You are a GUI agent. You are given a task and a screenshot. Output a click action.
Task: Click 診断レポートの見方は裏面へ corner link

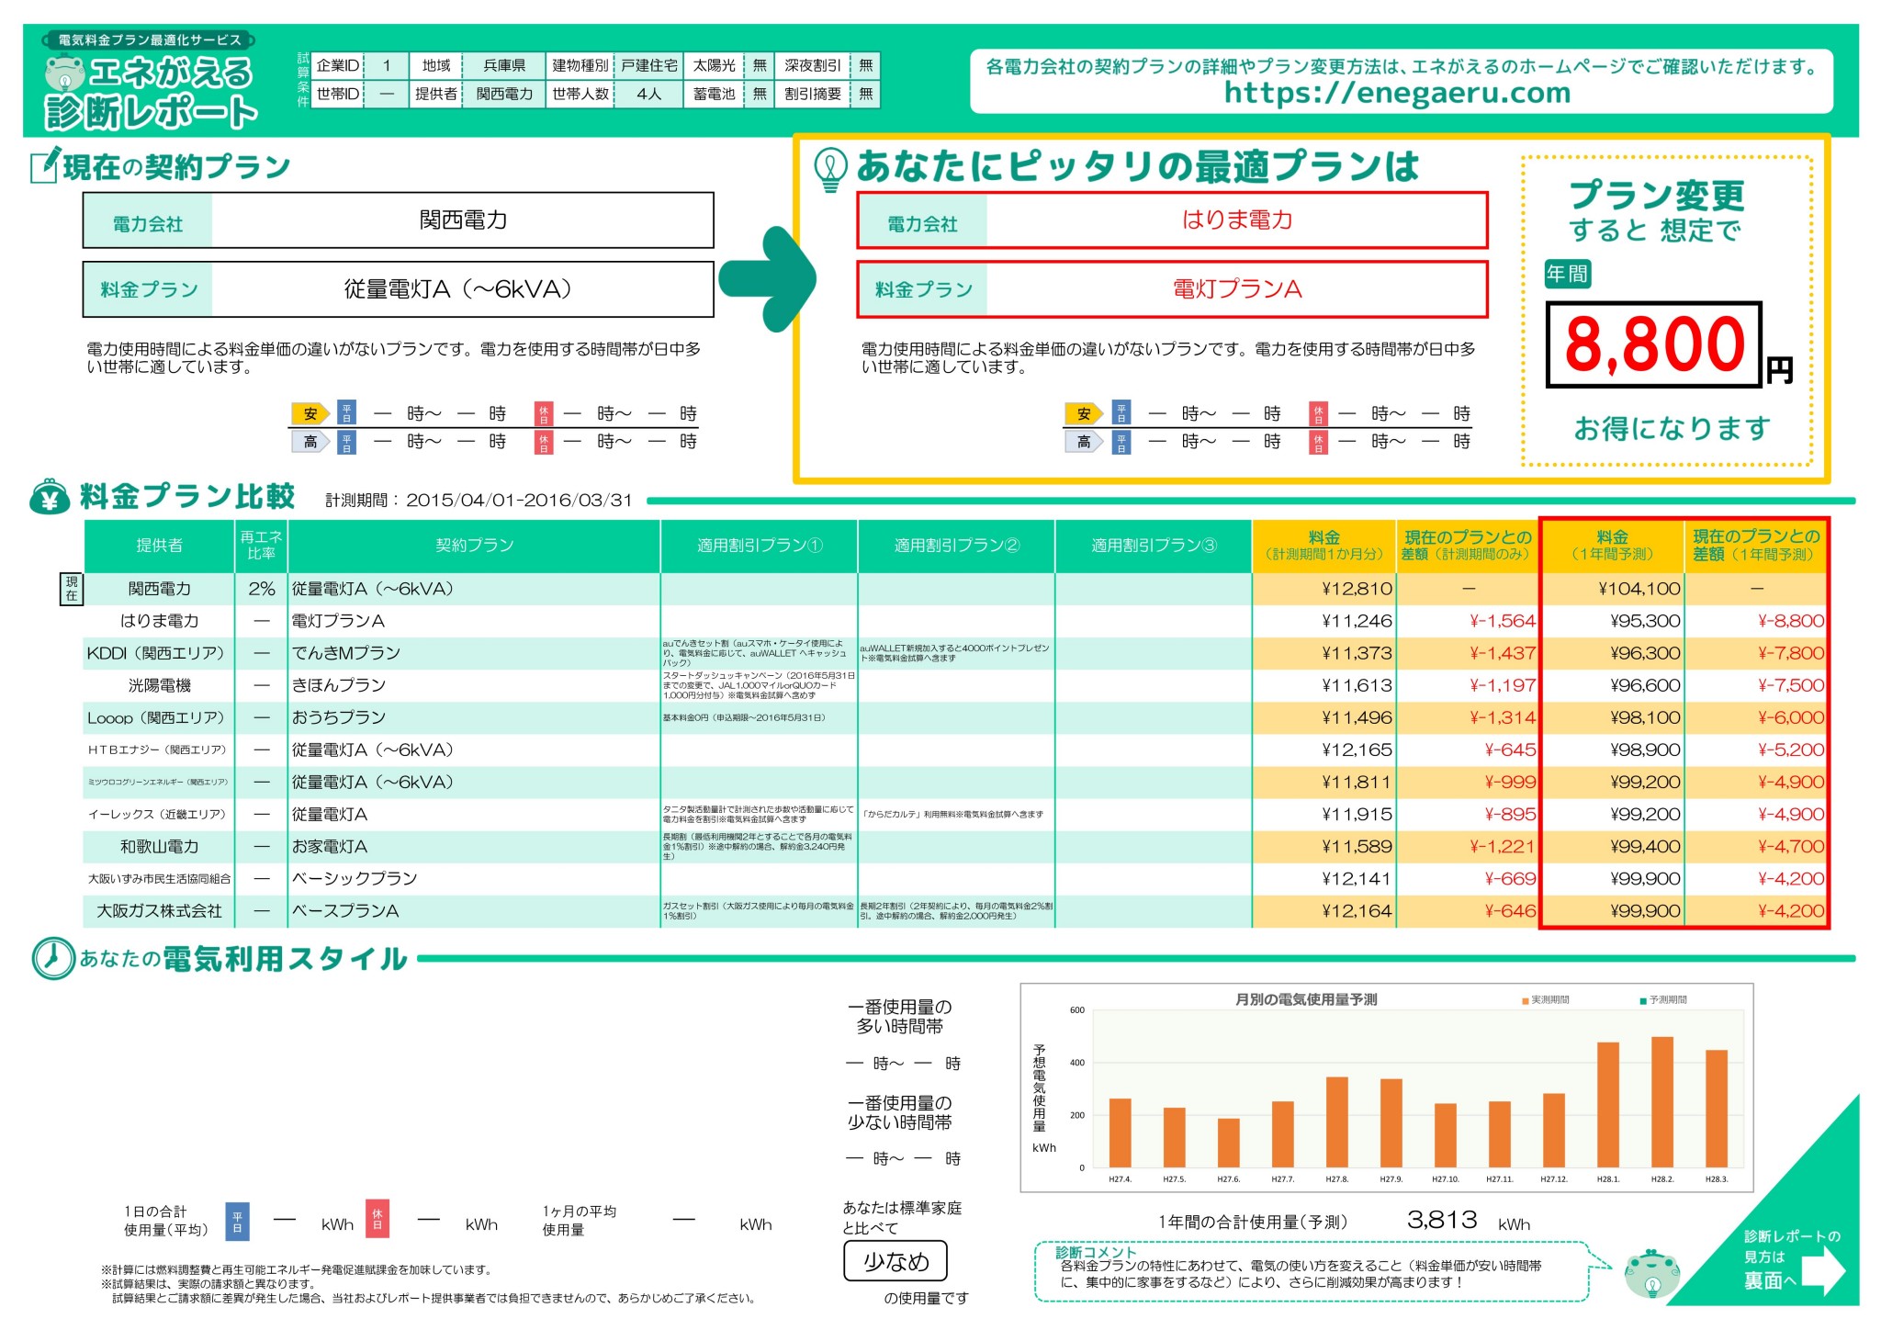pyautogui.click(x=1791, y=1258)
